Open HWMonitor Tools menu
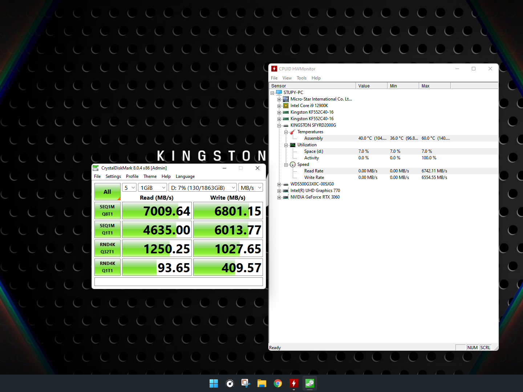The image size is (523, 392). [301, 78]
